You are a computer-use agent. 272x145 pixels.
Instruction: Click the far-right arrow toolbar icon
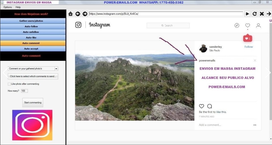[x=269, y=14]
